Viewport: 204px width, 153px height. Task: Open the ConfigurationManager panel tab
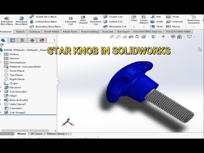[x=22, y=40]
